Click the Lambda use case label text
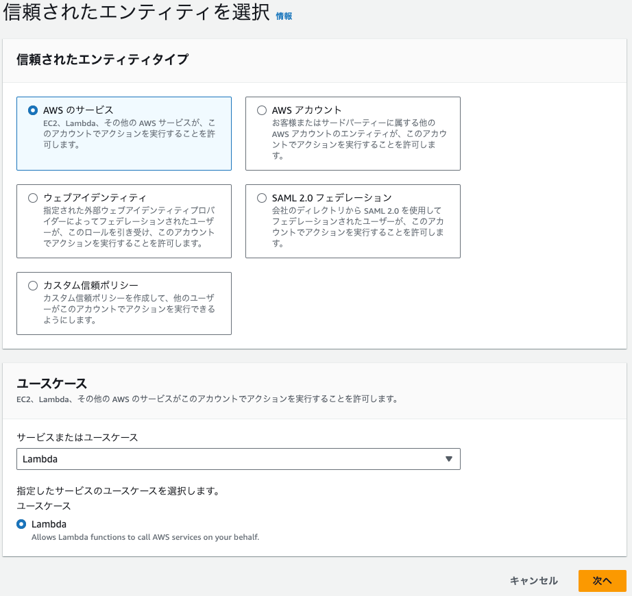Screen dimensions: 632x596 click(49, 524)
